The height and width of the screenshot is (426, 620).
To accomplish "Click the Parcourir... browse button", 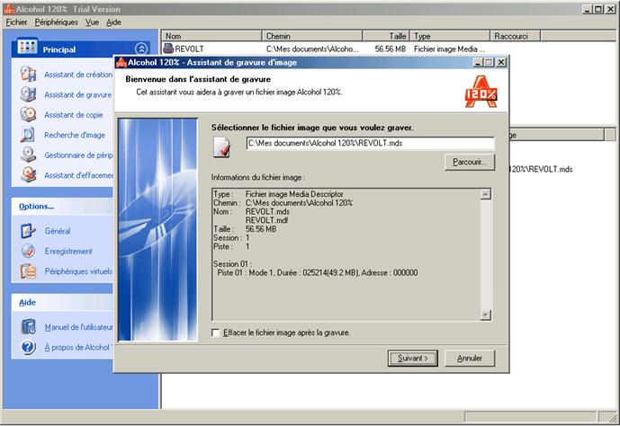I will click(470, 162).
